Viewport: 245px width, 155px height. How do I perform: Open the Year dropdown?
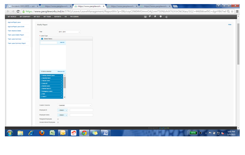(69, 32)
